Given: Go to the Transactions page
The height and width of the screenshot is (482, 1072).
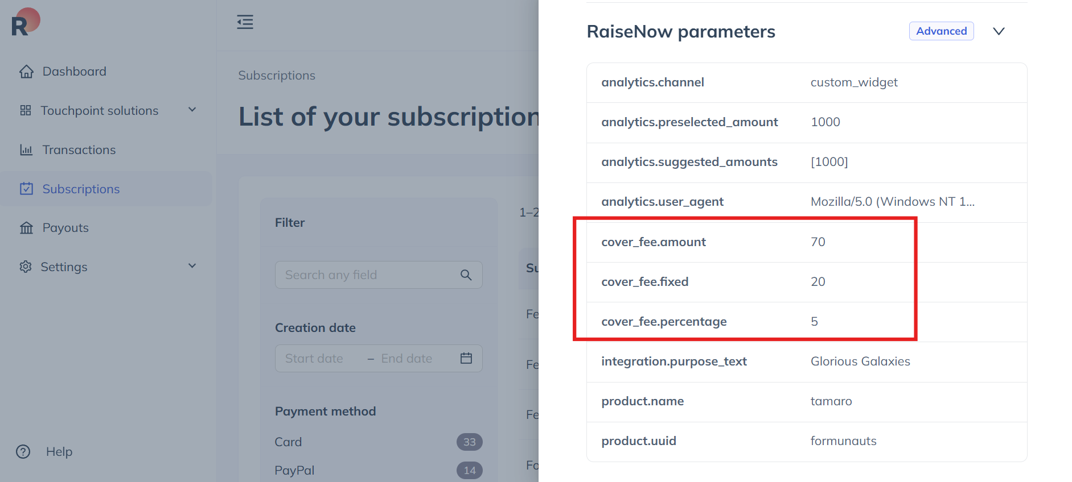Looking at the screenshot, I should click(x=79, y=150).
